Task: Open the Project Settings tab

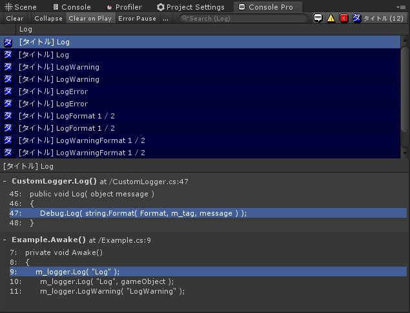Action: pyautogui.click(x=190, y=7)
